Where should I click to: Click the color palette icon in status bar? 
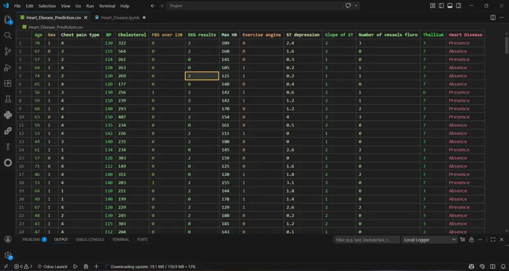(482, 266)
